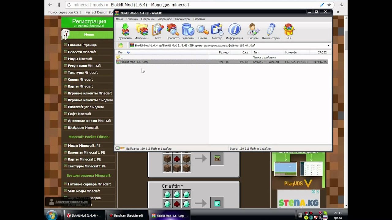Sort by the Размер column header

[x=219, y=52]
